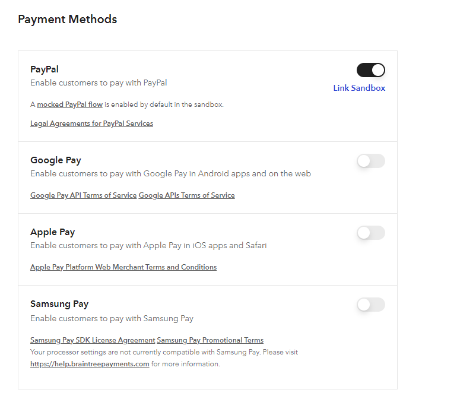Click the Link Sandbox link
The height and width of the screenshot is (415, 476).
(359, 88)
